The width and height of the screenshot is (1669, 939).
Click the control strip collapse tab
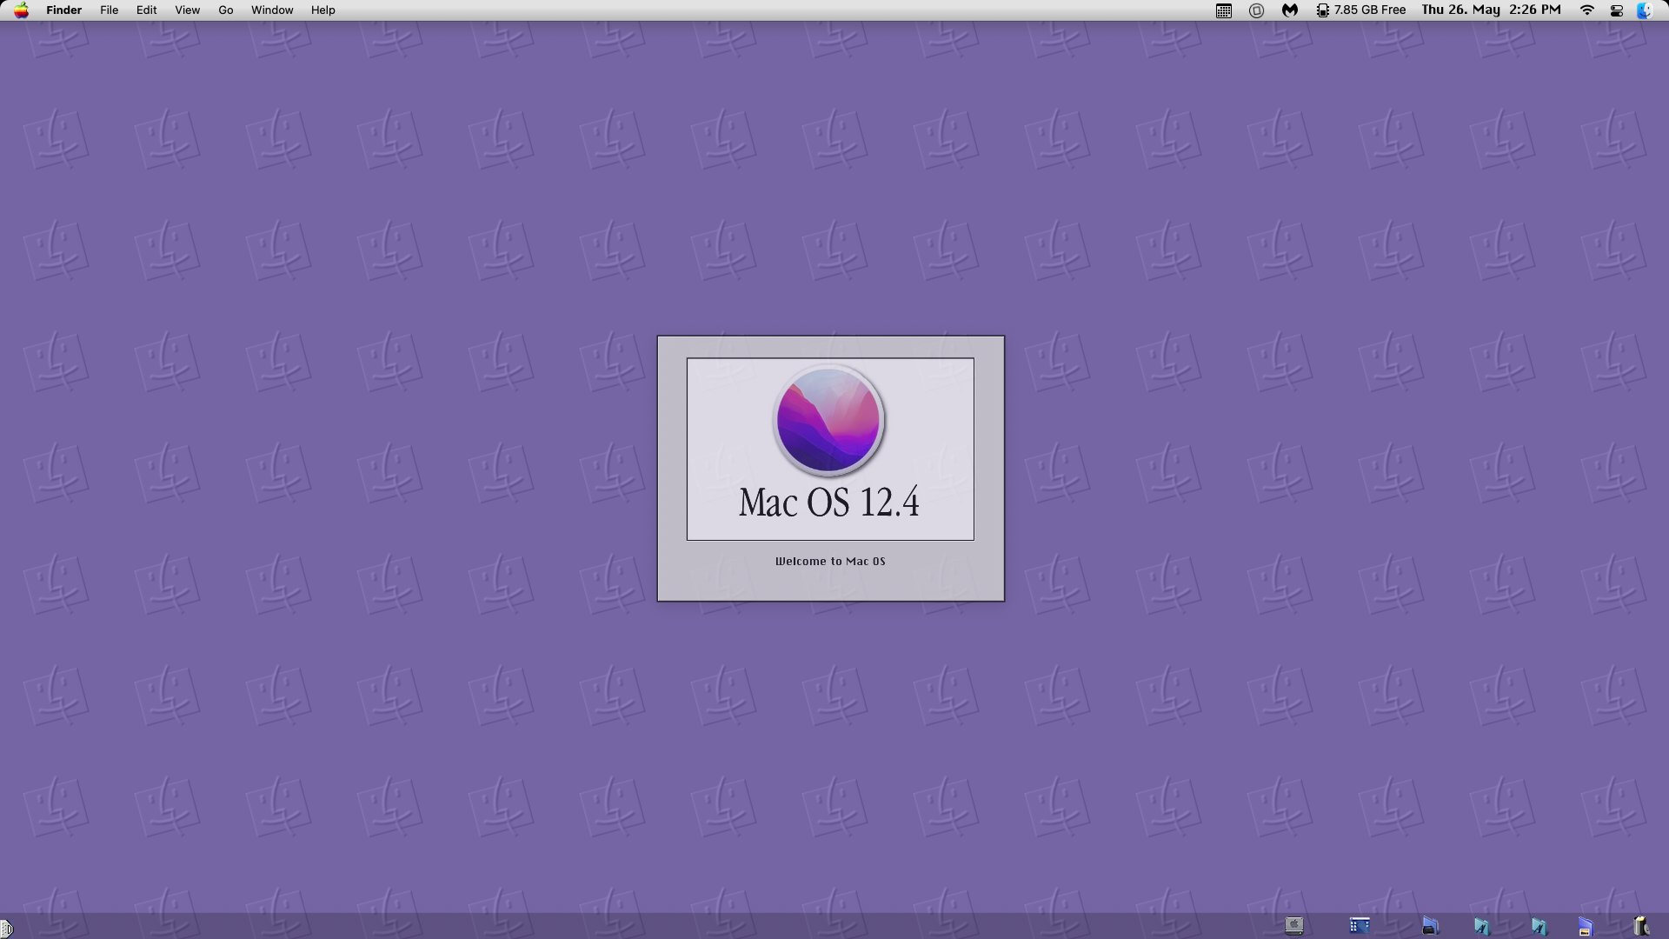(6, 929)
